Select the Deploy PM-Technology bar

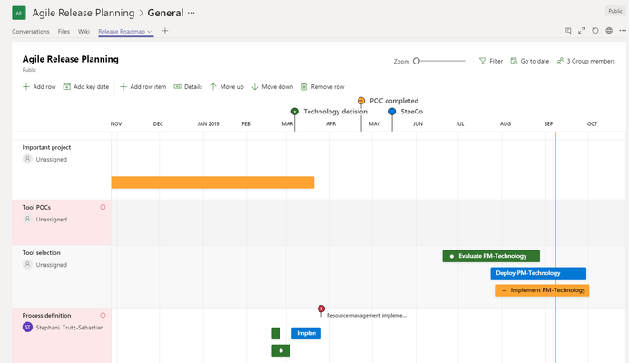tap(538, 273)
